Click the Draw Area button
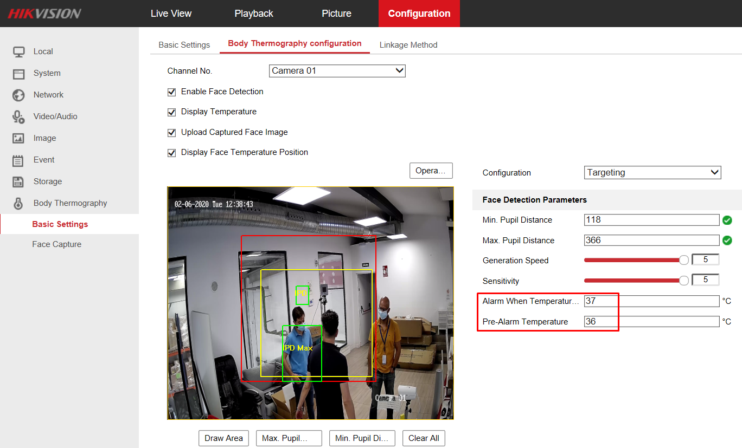Viewport: 742px width, 448px height. pyautogui.click(x=223, y=438)
